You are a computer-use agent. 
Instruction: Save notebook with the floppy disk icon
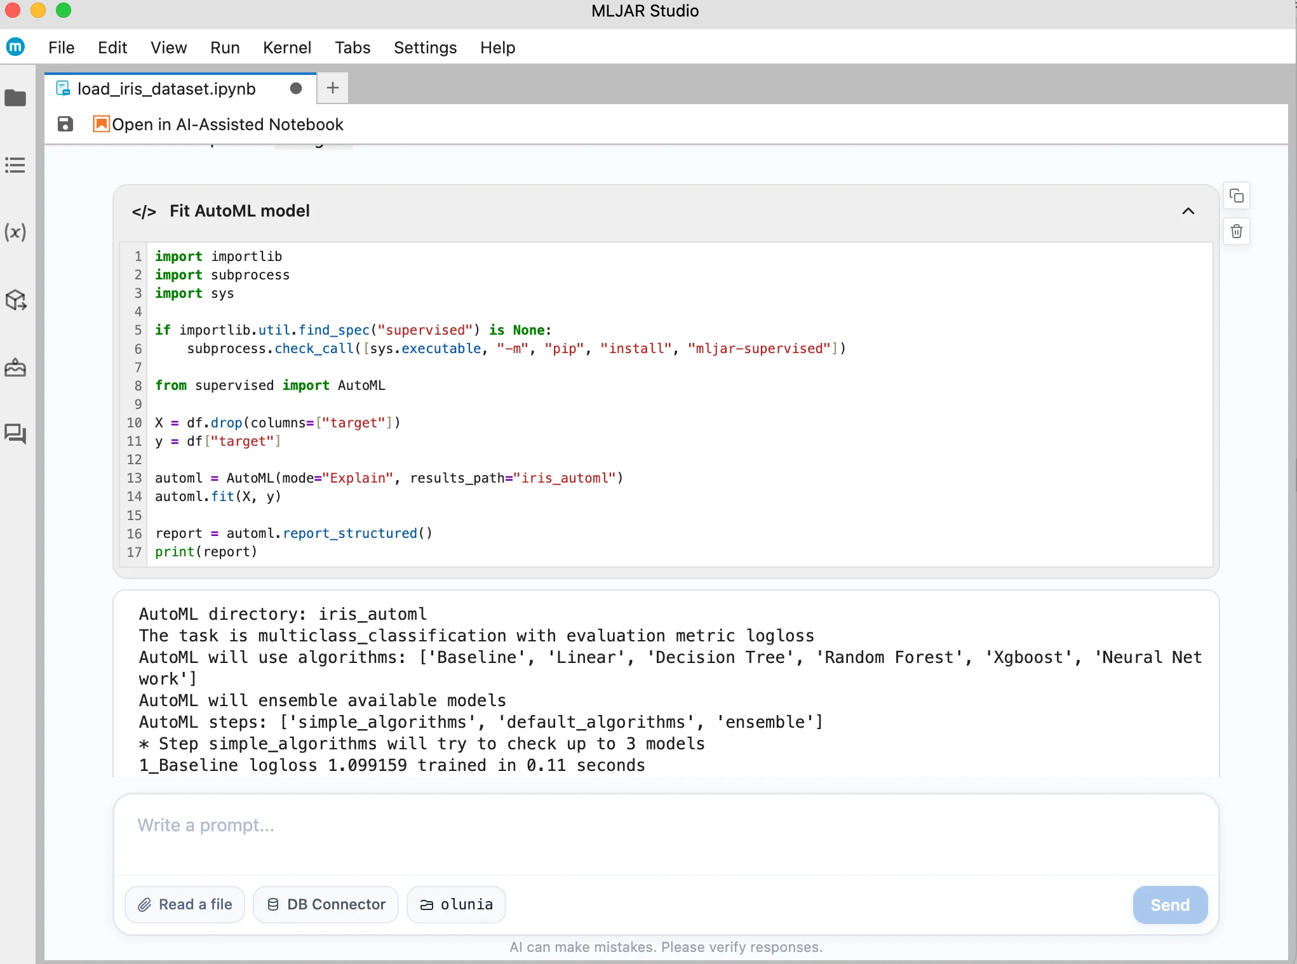click(x=65, y=124)
